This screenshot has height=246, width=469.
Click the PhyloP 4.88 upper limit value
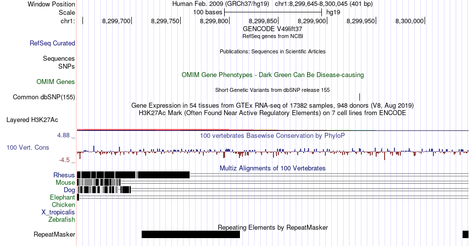(x=63, y=135)
